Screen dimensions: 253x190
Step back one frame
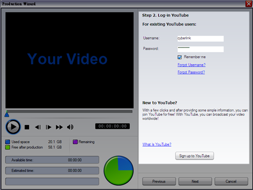click(38, 127)
